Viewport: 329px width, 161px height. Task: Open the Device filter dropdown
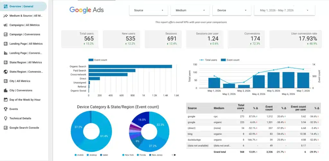232,10
